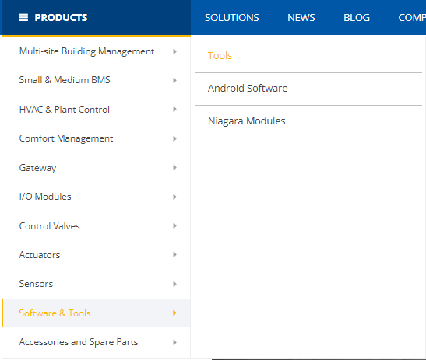Expand the Small & Medium BMS arrow
Screen dimensions: 426x360
point(174,80)
